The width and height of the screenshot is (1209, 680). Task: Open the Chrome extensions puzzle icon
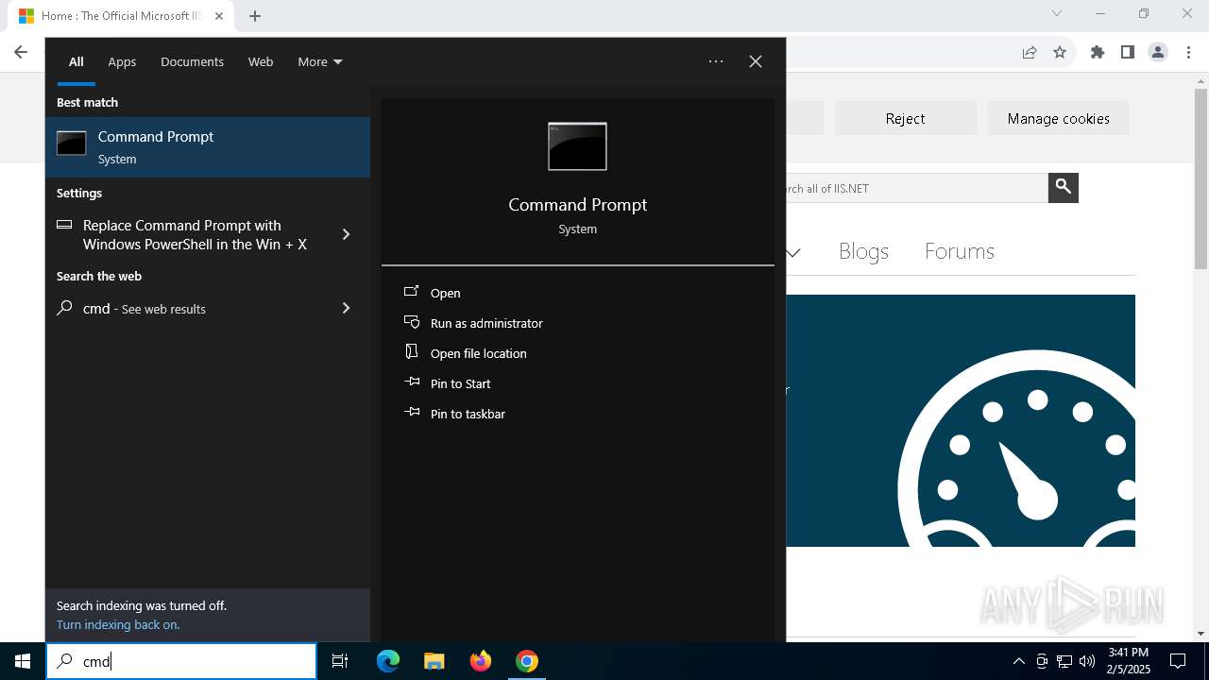(1098, 52)
